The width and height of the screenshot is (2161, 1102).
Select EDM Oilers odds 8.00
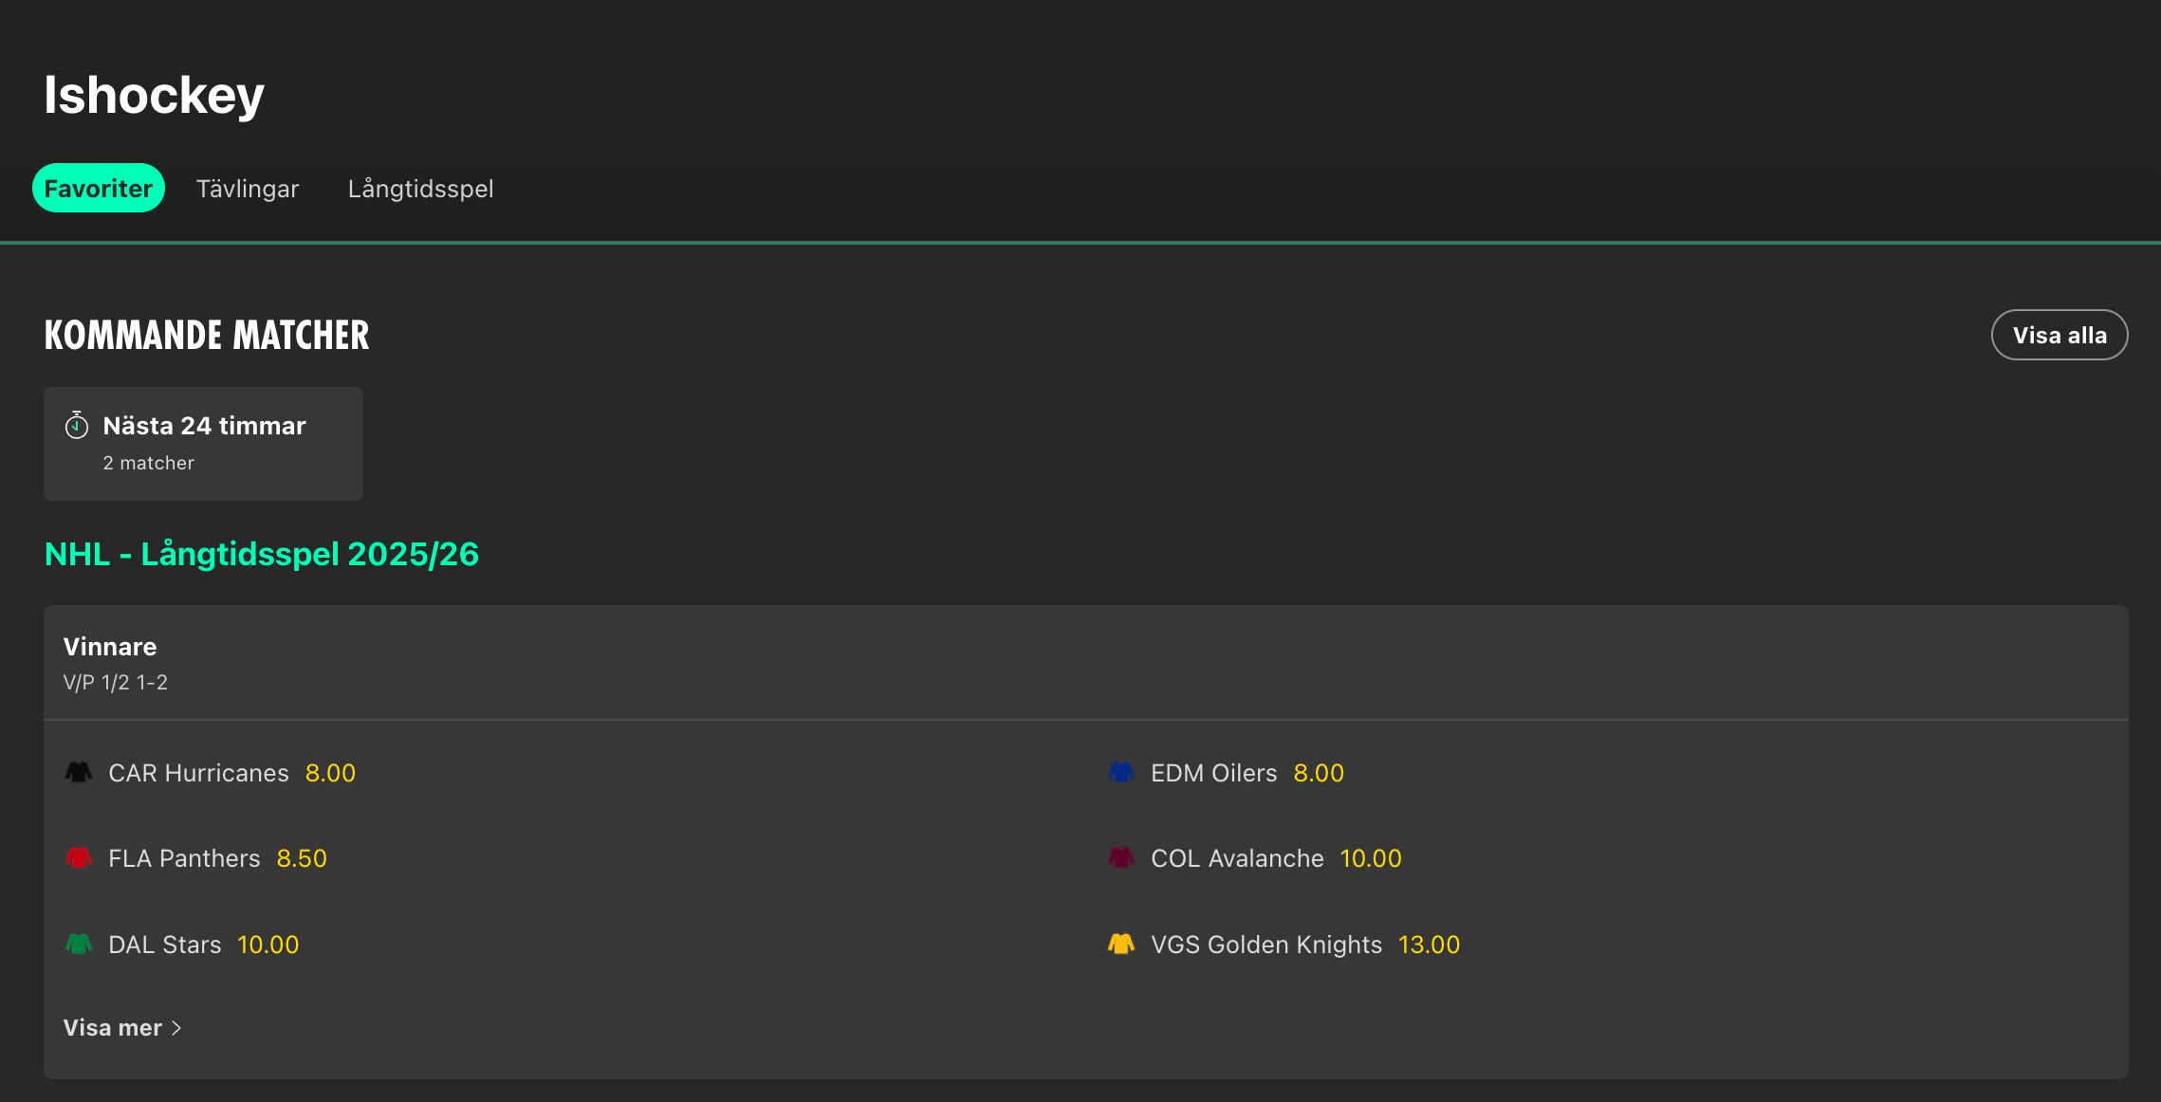click(x=1319, y=773)
